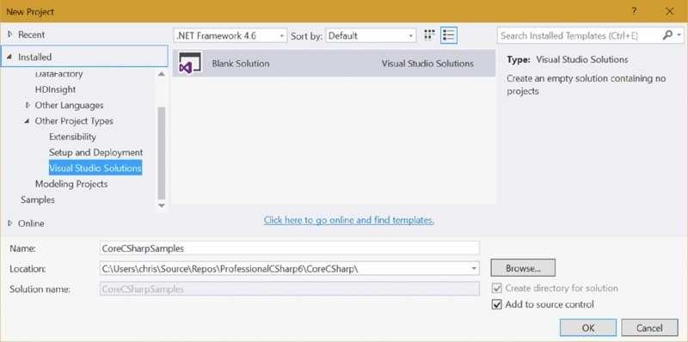Click the Cancel button
The image size is (688, 342).
click(x=649, y=328)
